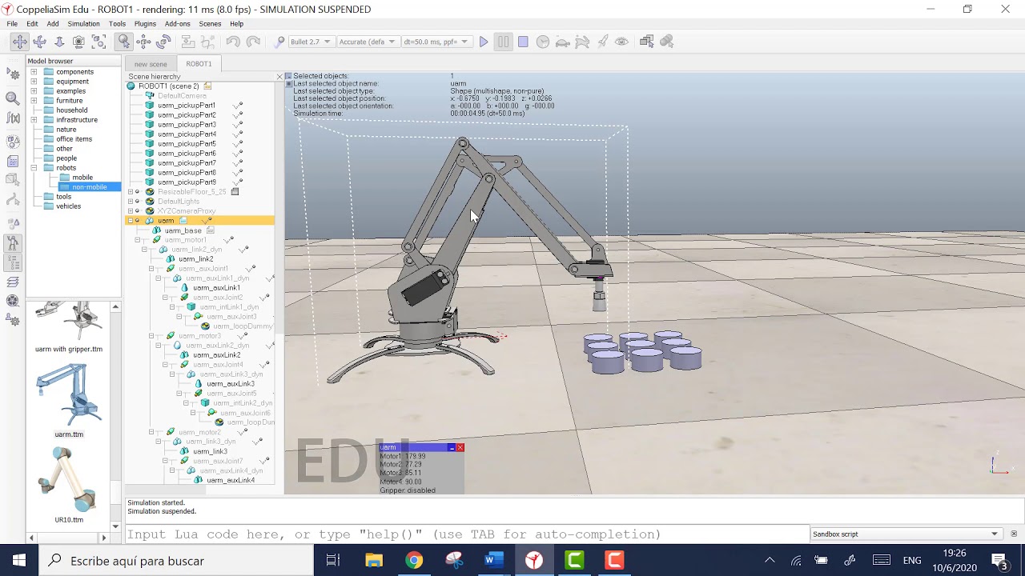Screen dimensions: 1025x576
Task: Select the object rotate tool
Action: pyautogui.click(x=163, y=42)
